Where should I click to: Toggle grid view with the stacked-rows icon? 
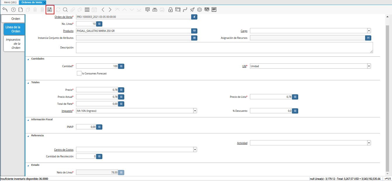pos(87,10)
